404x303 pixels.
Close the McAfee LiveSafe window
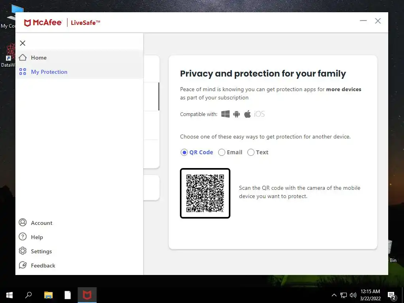(378, 21)
